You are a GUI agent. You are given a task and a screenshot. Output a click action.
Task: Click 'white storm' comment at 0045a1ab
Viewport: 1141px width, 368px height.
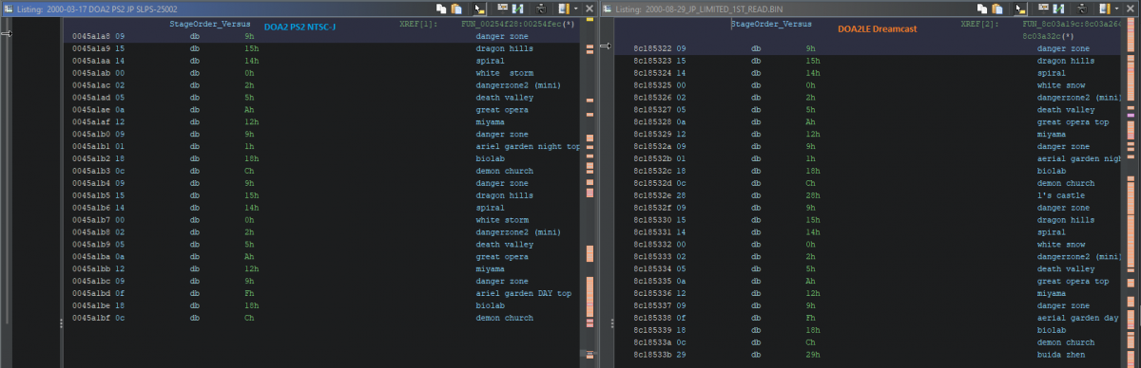[x=505, y=72]
